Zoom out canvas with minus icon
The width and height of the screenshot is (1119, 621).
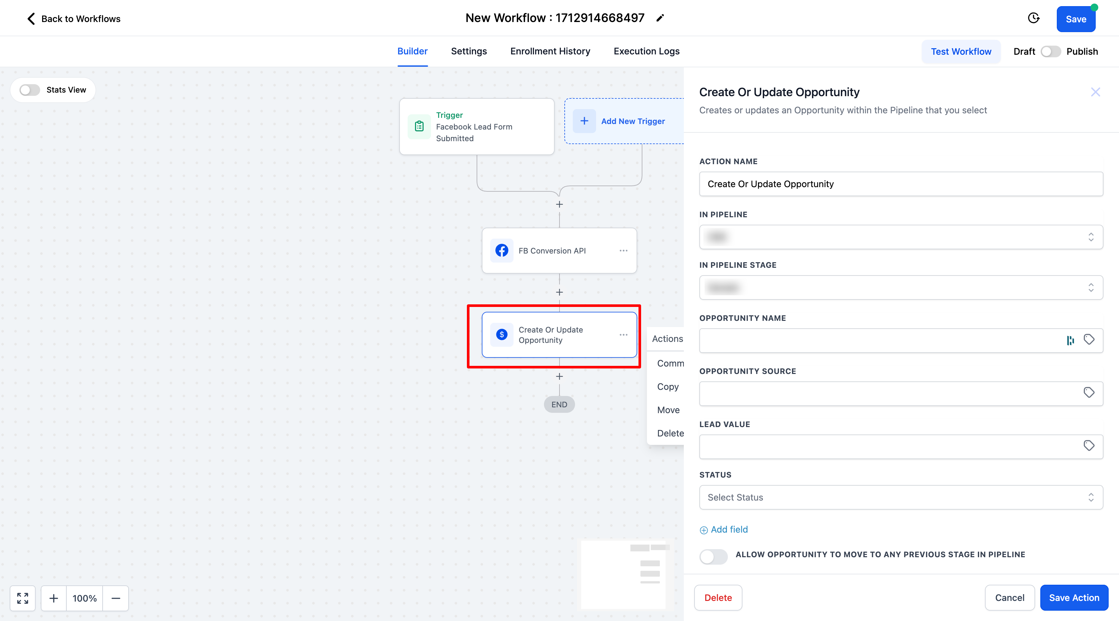pyautogui.click(x=116, y=598)
